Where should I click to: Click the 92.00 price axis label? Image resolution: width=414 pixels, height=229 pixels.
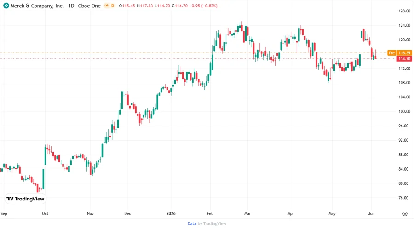click(404, 140)
